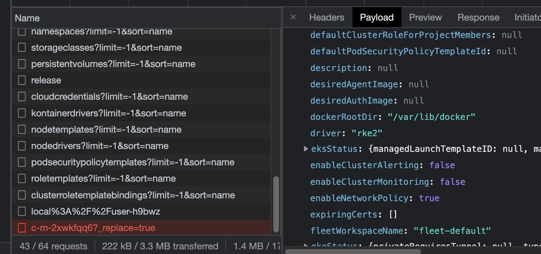Switch to the Headers tab
541x254 pixels.
(x=327, y=17)
